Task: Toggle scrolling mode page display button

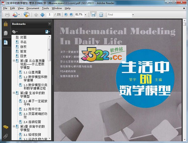Action: pyautogui.click(x=93, y=15)
